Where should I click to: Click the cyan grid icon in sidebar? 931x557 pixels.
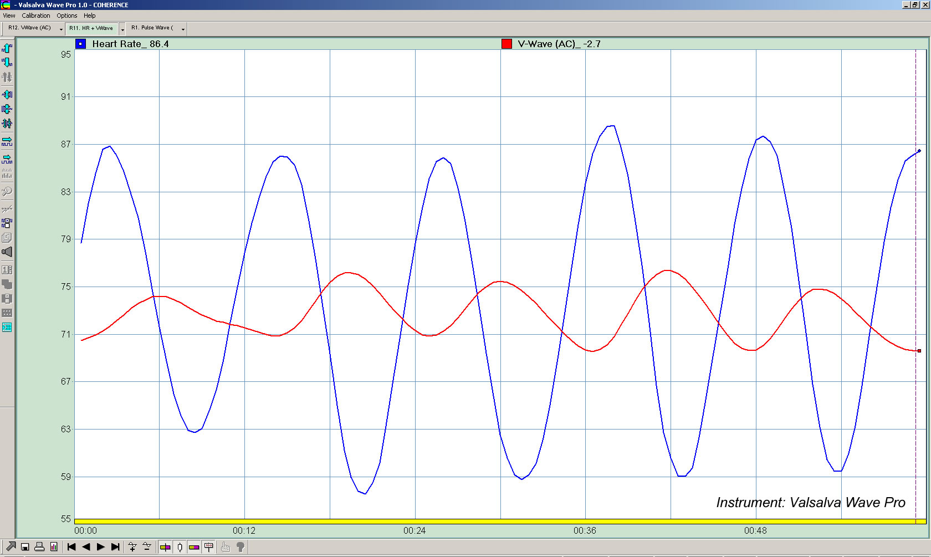[x=7, y=328]
